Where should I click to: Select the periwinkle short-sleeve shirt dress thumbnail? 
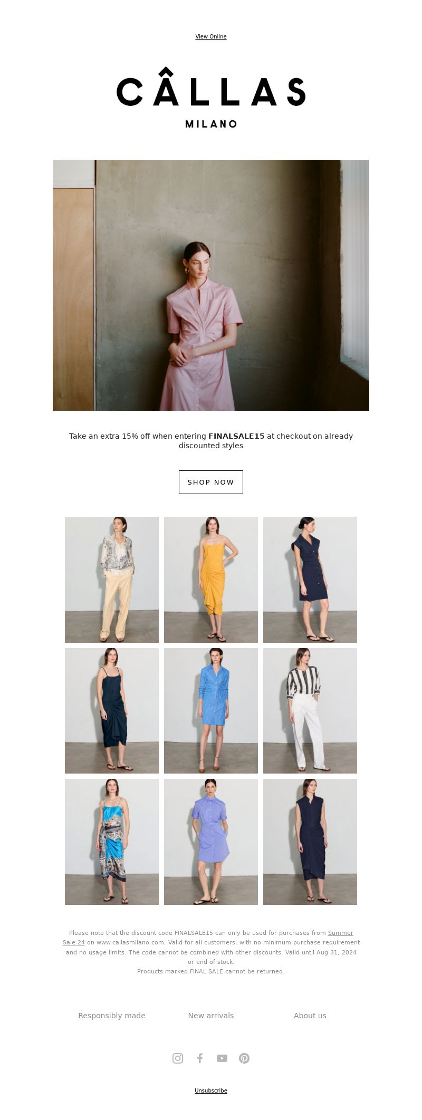[211, 842]
